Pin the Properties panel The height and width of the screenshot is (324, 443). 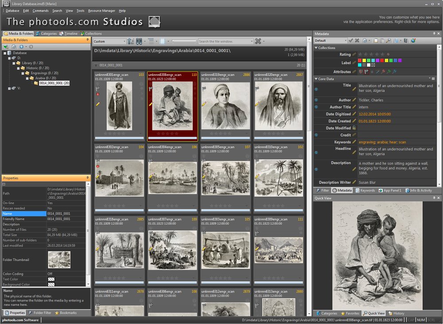tap(88, 178)
